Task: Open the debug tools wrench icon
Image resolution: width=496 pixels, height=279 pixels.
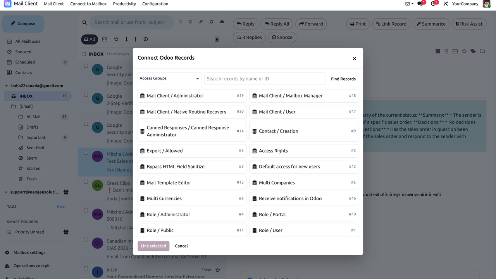Action: pyautogui.click(x=446, y=4)
